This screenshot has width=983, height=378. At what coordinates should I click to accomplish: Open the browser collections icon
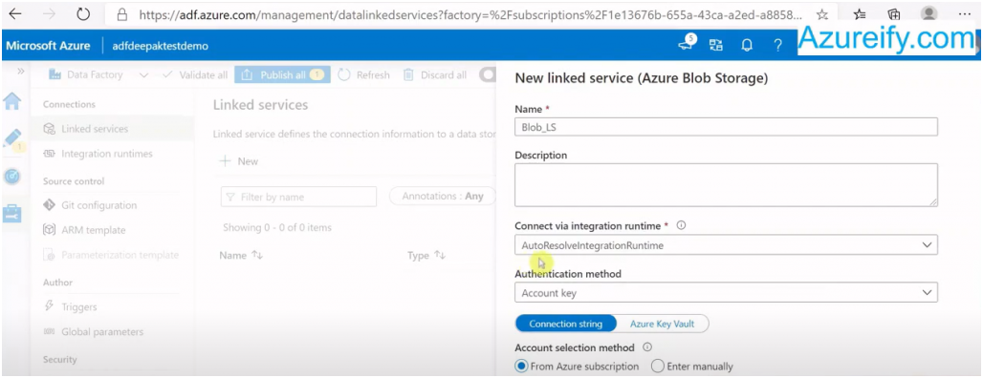(x=895, y=13)
